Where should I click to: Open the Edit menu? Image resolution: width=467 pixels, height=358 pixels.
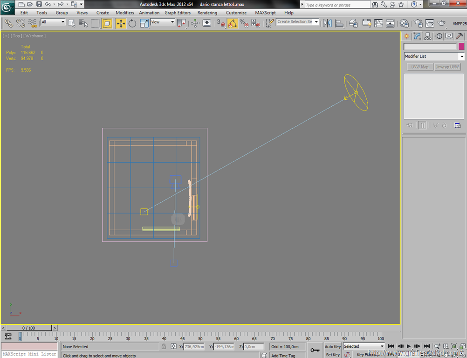pyautogui.click(x=24, y=13)
